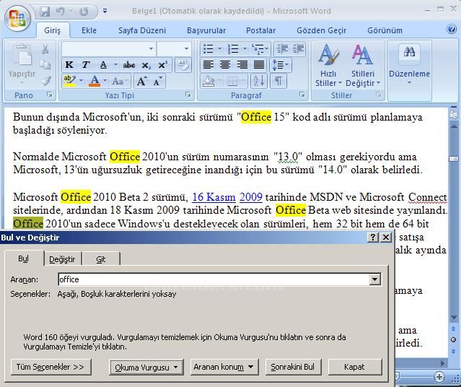Click the Cut scissors icon
Viewport: 461px width, 387px height.
(45, 49)
